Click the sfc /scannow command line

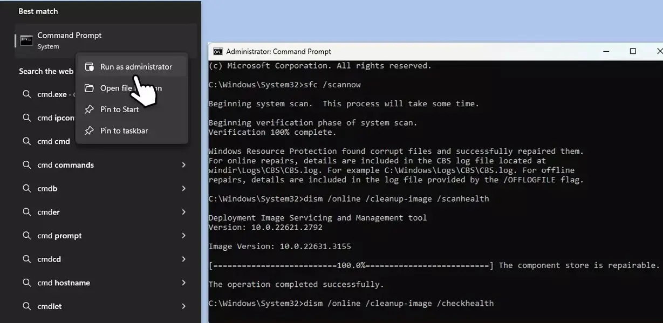pyautogui.click(x=284, y=85)
